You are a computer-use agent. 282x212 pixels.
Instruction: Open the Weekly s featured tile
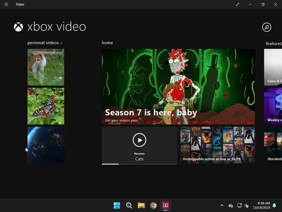pos(273,106)
